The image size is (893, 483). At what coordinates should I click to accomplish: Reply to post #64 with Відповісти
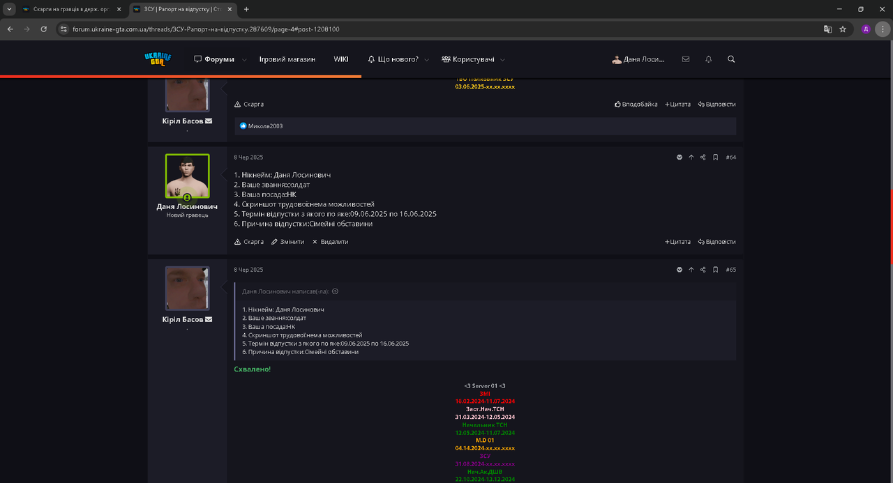[716, 242]
